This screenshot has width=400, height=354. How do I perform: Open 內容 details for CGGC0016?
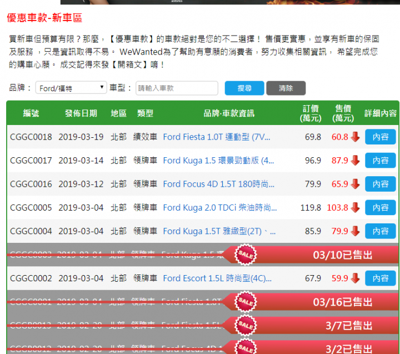[381, 184]
